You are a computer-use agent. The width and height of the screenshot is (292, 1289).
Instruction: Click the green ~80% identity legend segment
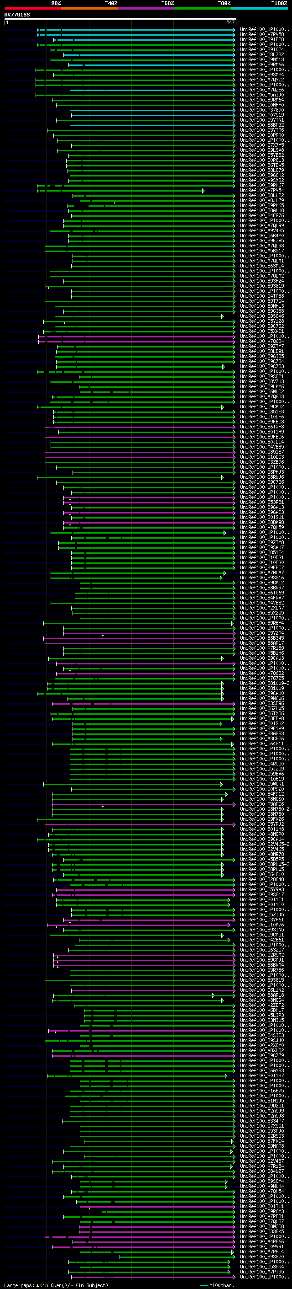click(203, 8)
